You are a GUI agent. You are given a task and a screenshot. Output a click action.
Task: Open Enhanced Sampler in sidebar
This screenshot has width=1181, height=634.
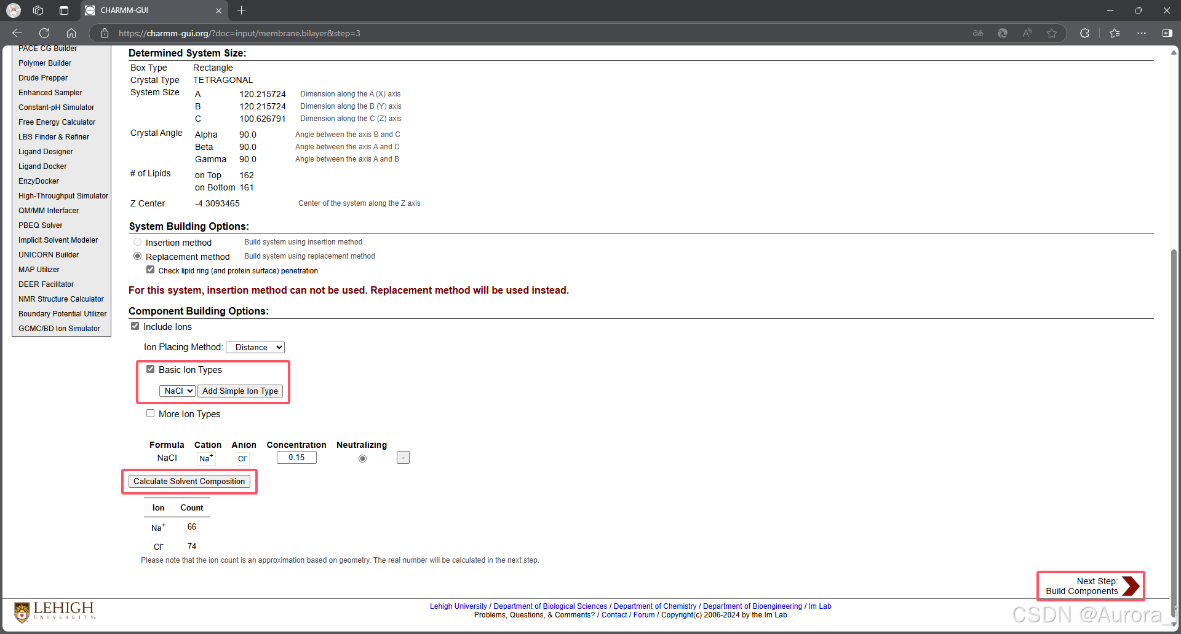click(x=50, y=93)
